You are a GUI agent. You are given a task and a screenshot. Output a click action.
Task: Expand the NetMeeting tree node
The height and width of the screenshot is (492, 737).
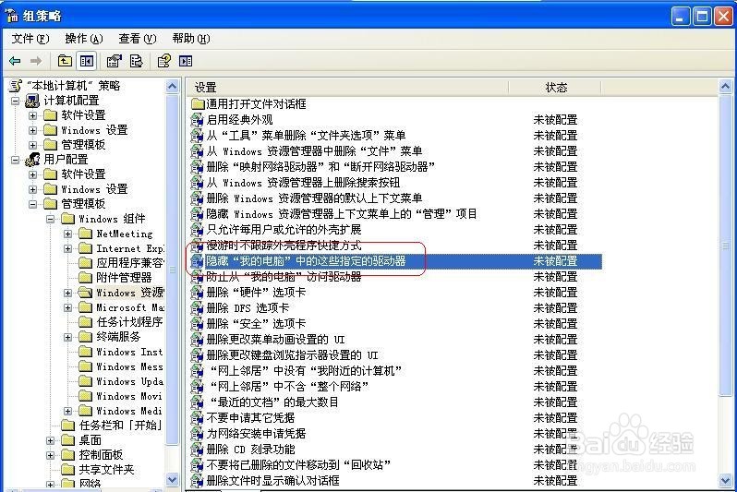[x=68, y=234]
